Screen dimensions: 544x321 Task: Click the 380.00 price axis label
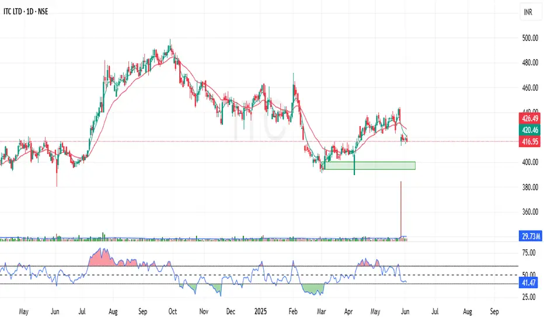tap(530, 187)
